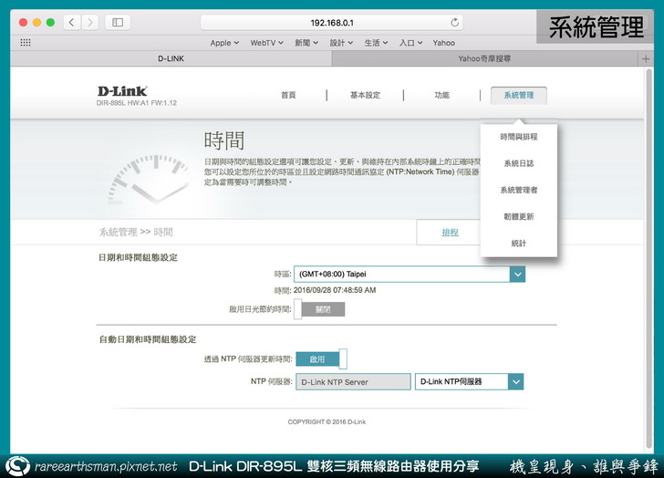Open the 排程 schedule link

pyautogui.click(x=451, y=233)
